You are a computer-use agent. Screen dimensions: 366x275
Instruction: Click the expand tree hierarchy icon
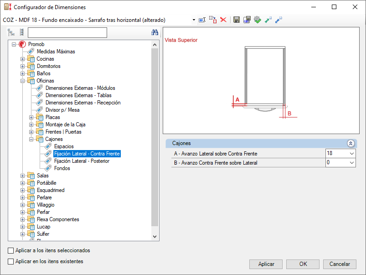point(11,32)
